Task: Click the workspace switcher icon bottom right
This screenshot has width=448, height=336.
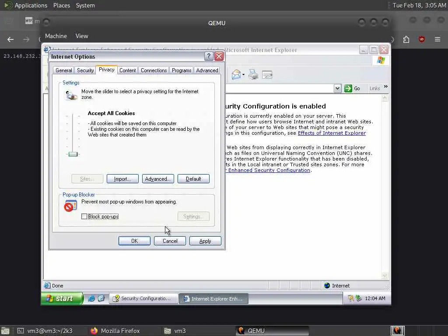Action: pyautogui.click(x=397, y=331)
